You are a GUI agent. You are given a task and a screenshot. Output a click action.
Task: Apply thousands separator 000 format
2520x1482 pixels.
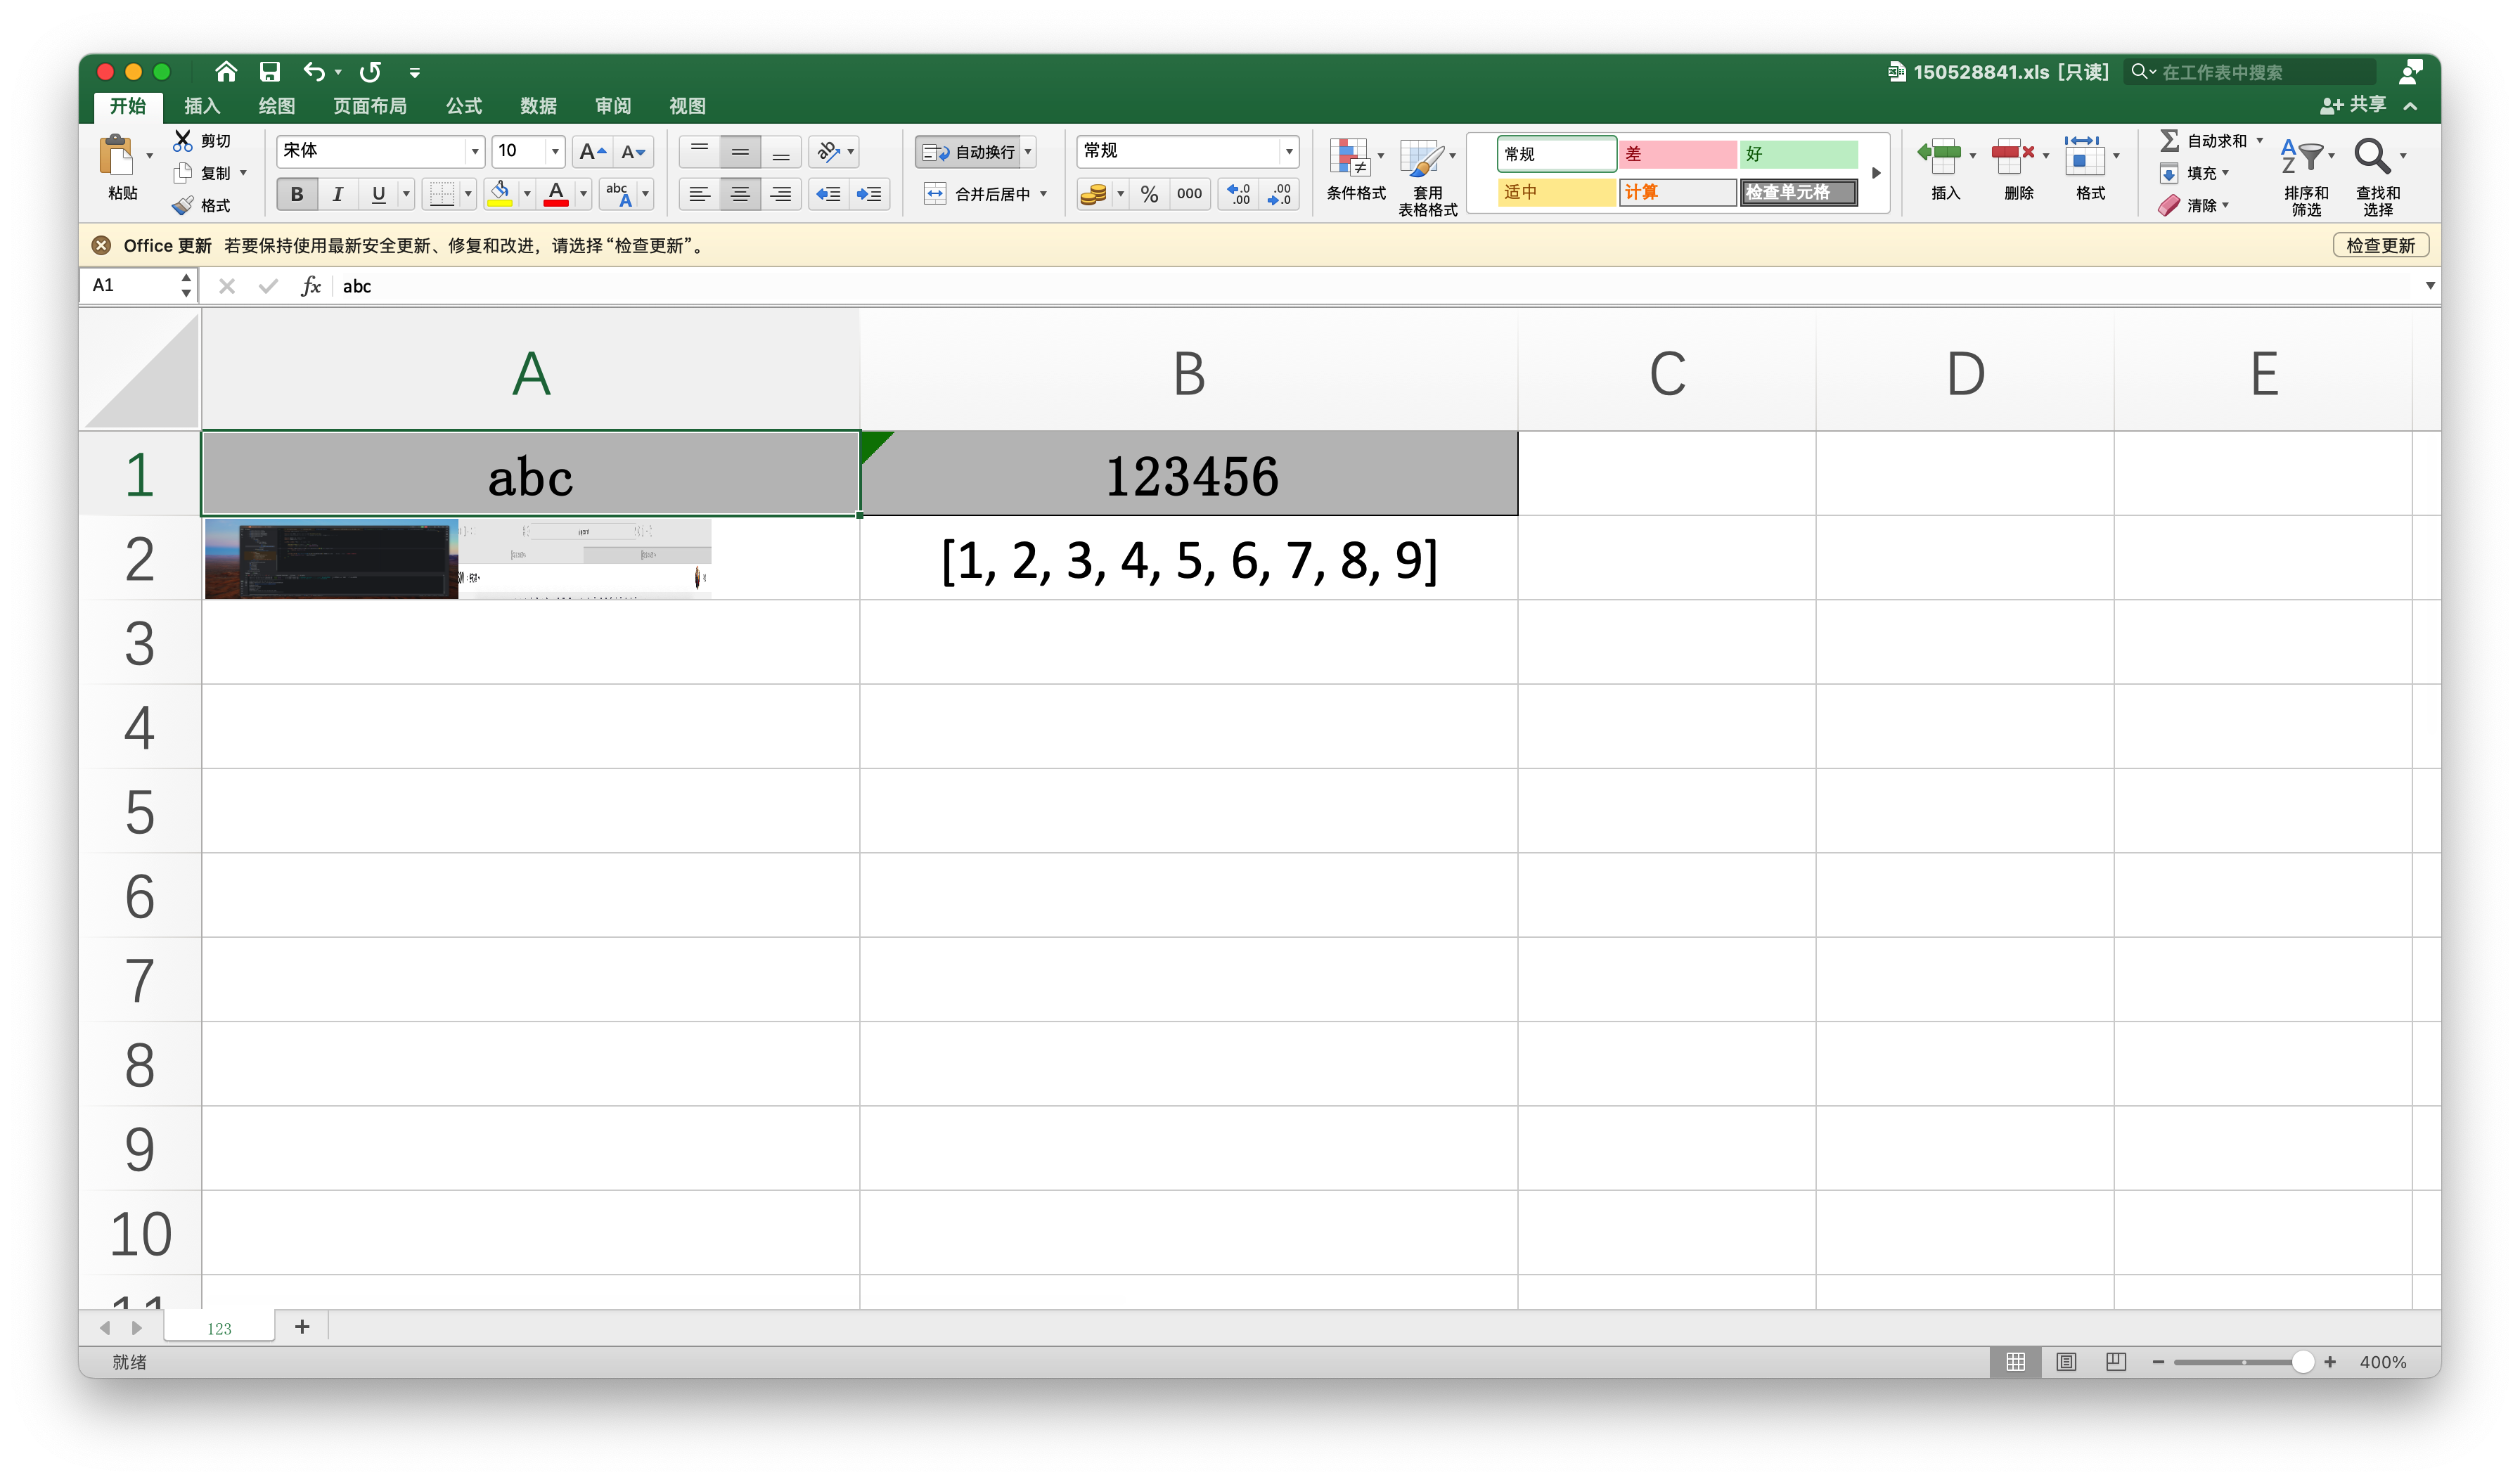point(1189,194)
